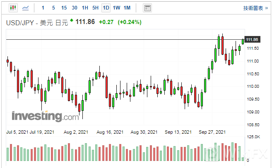Click the Aug 16, 2021 date marker
The image size is (272, 168).
coord(110,132)
